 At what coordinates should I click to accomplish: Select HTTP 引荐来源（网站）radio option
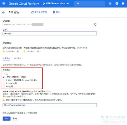coord(4,77)
